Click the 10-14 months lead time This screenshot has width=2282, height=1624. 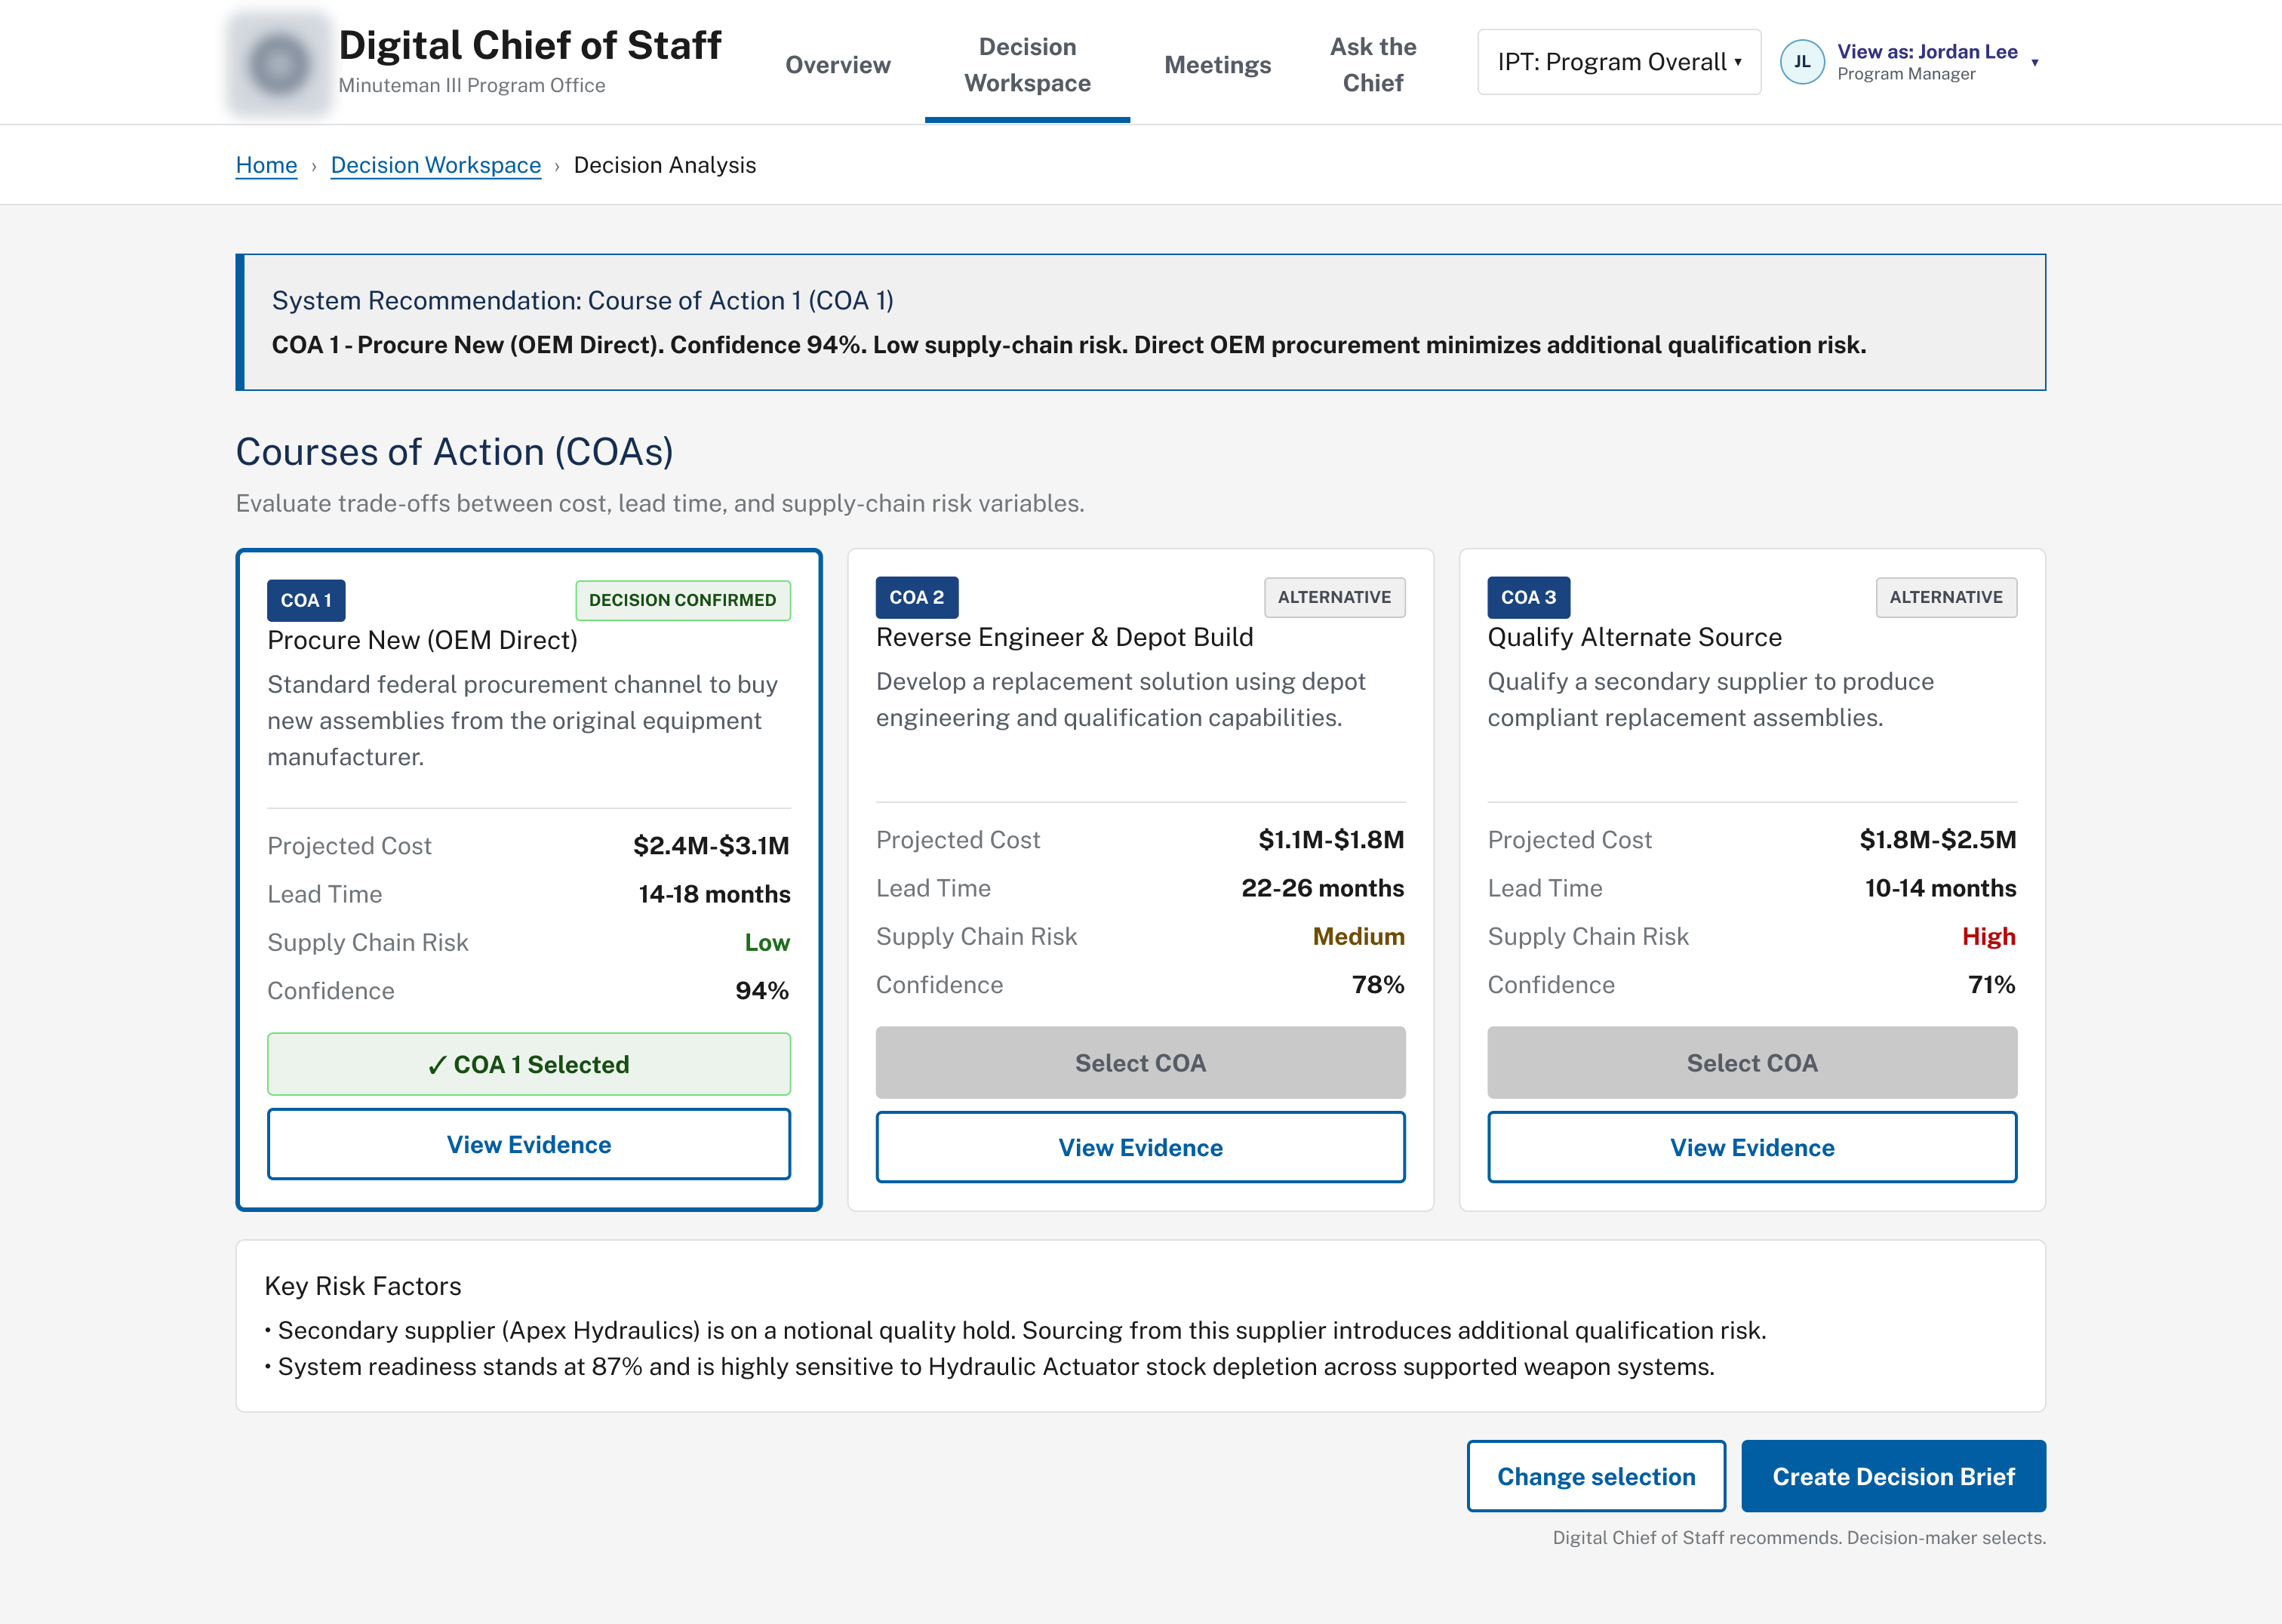point(1940,888)
